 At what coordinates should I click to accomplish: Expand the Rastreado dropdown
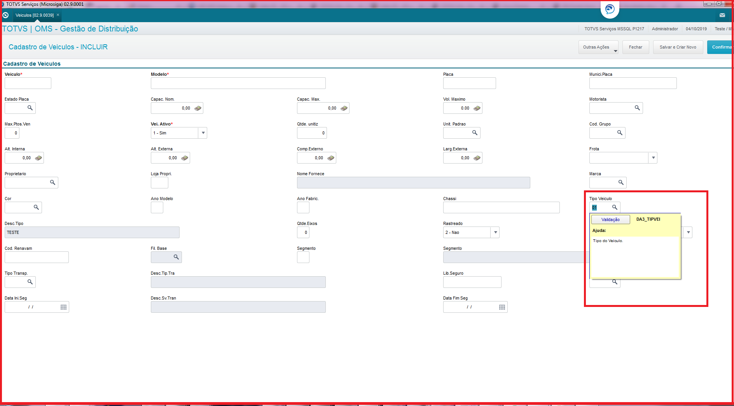[x=495, y=232]
